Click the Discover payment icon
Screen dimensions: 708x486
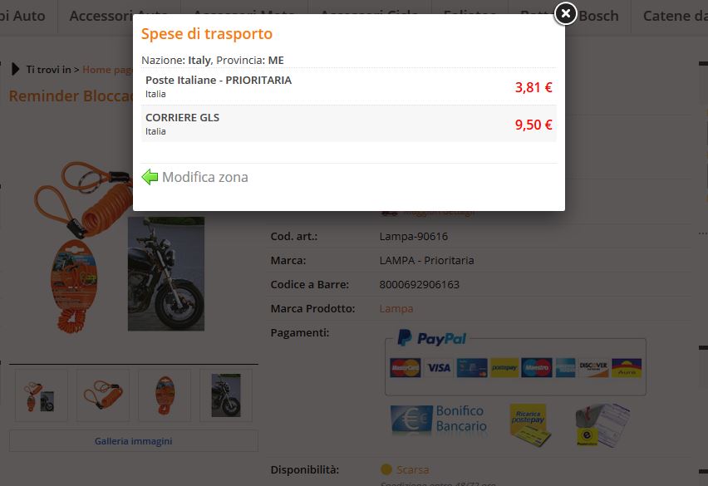pos(592,367)
